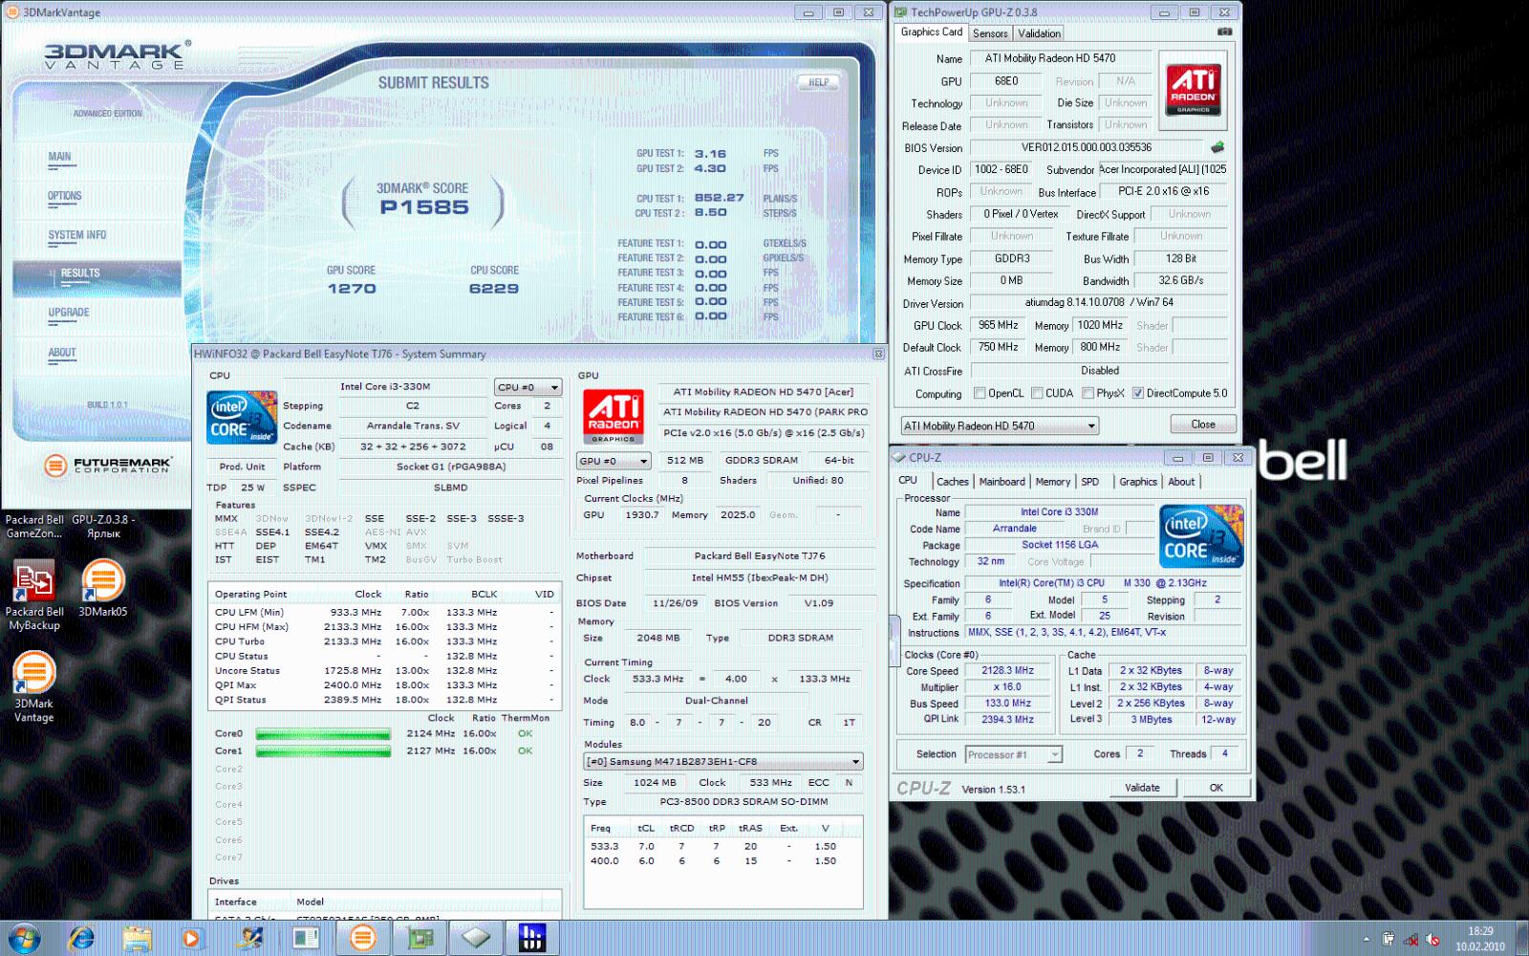1529x956 pixels.
Task: Close the HWiNFO32 System Summary window
Action: pos(879,354)
